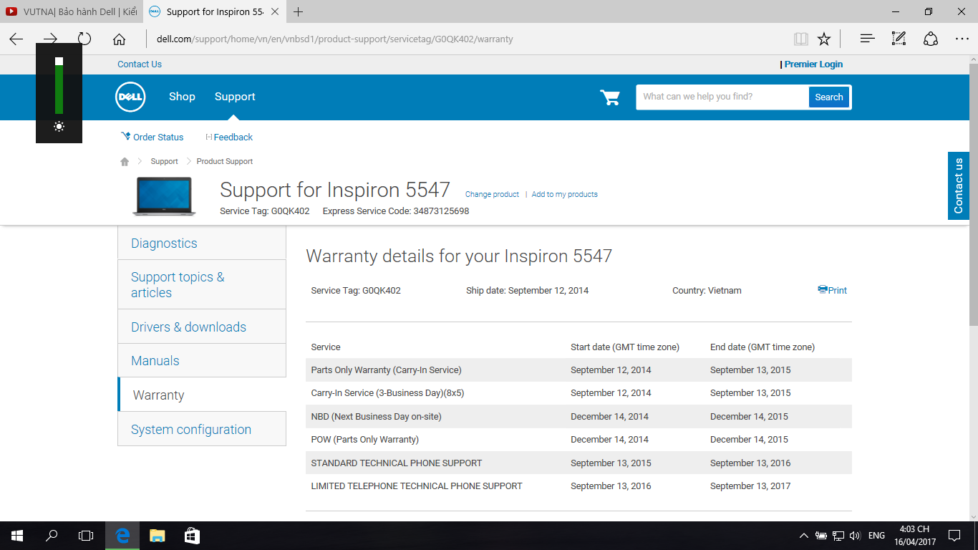Click the network tray icon
This screenshot has height=550, width=978.
pyautogui.click(x=838, y=536)
